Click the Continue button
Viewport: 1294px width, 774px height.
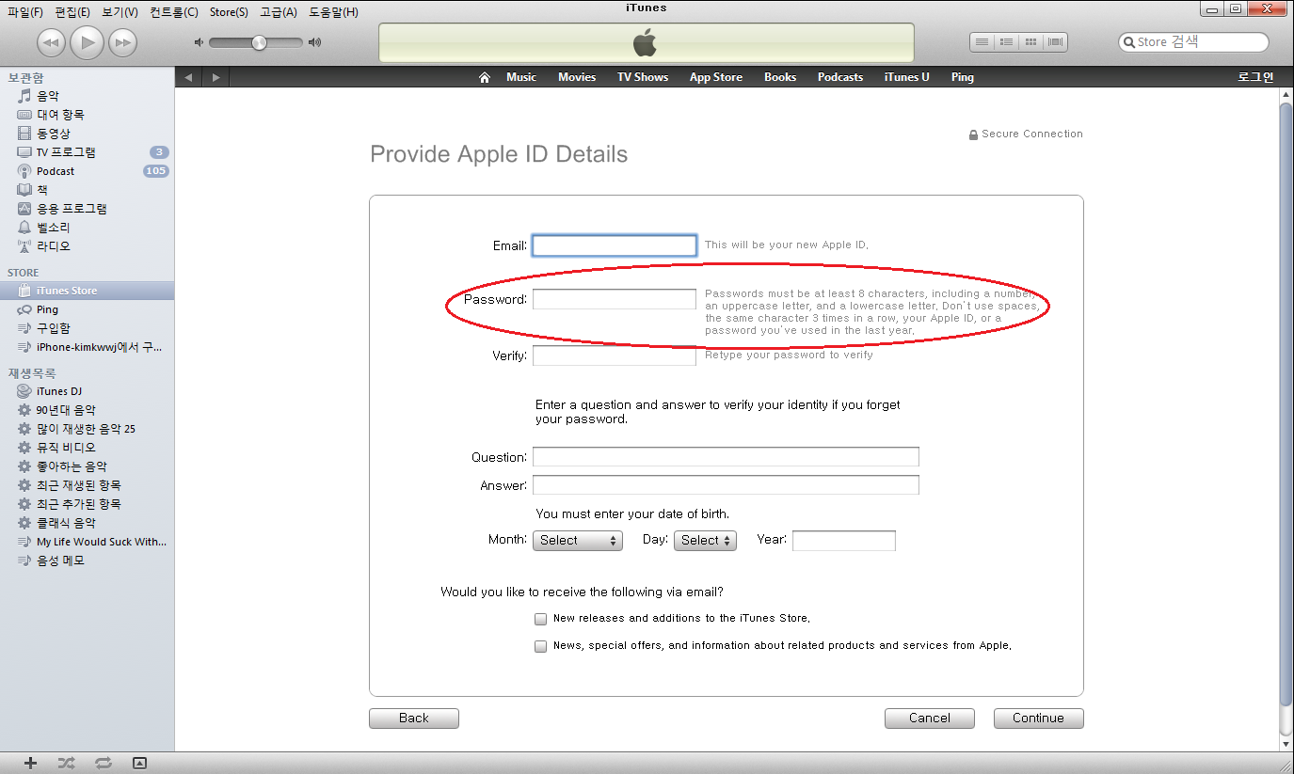coord(1039,719)
